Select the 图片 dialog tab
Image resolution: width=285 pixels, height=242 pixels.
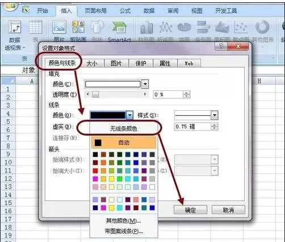pos(116,63)
